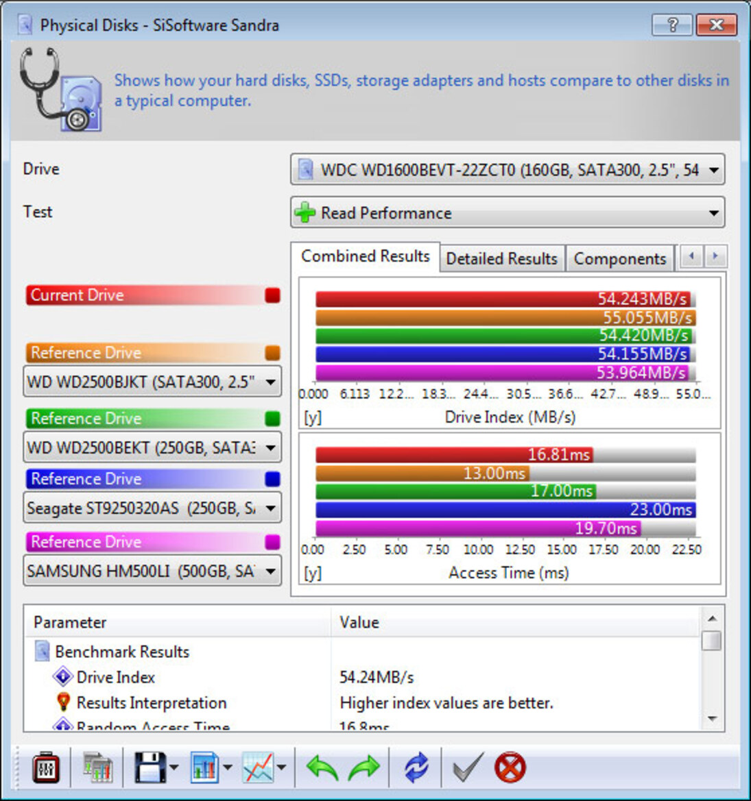
Task: Expand bar chart options arrow
Action: point(228,767)
